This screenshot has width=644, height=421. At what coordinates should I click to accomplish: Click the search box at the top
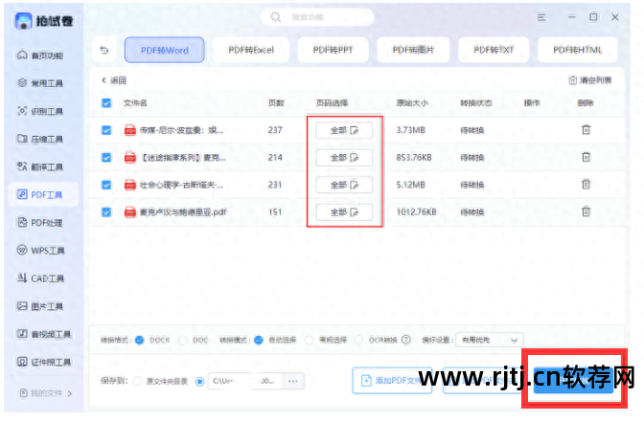pos(317,17)
